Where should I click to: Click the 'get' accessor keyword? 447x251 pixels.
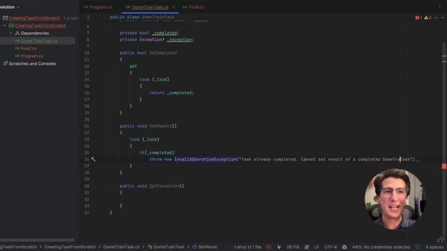click(133, 66)
